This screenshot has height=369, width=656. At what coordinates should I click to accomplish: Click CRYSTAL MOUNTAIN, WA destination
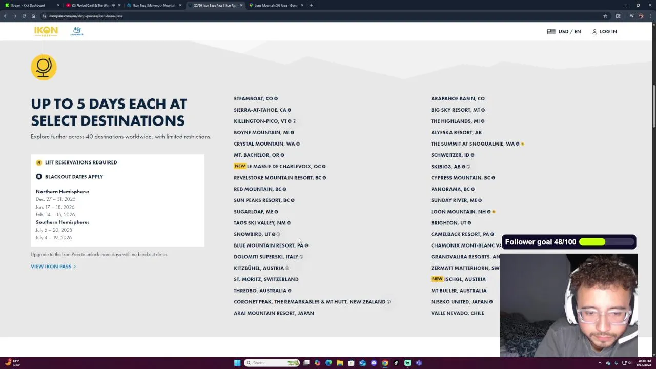(264, 144)
